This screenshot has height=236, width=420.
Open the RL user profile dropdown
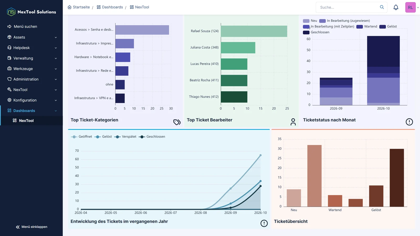pos(412,7)
